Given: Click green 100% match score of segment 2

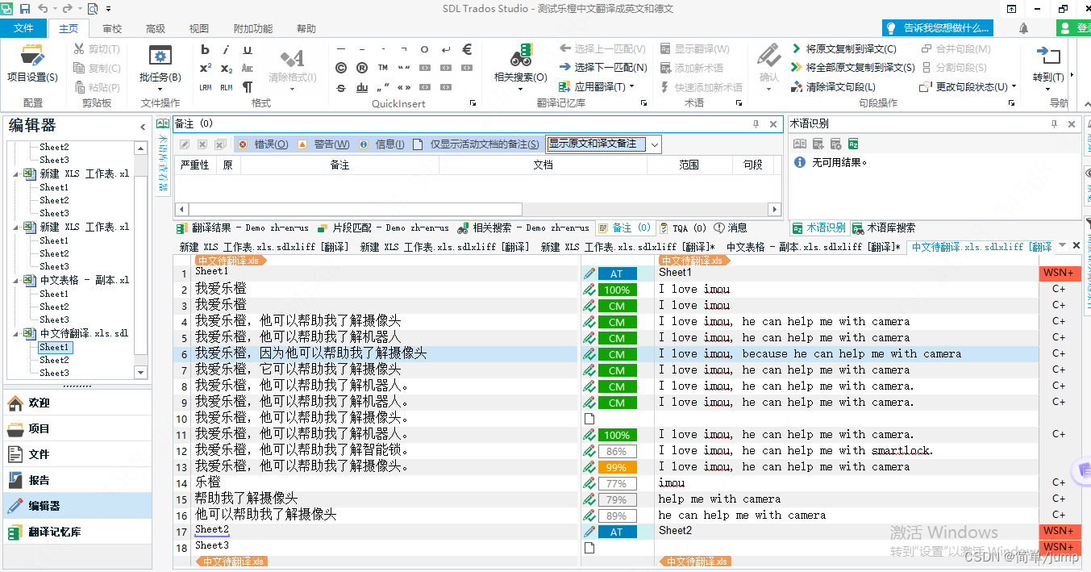Looking at the screenshot, I should click(x=617, y=290).
